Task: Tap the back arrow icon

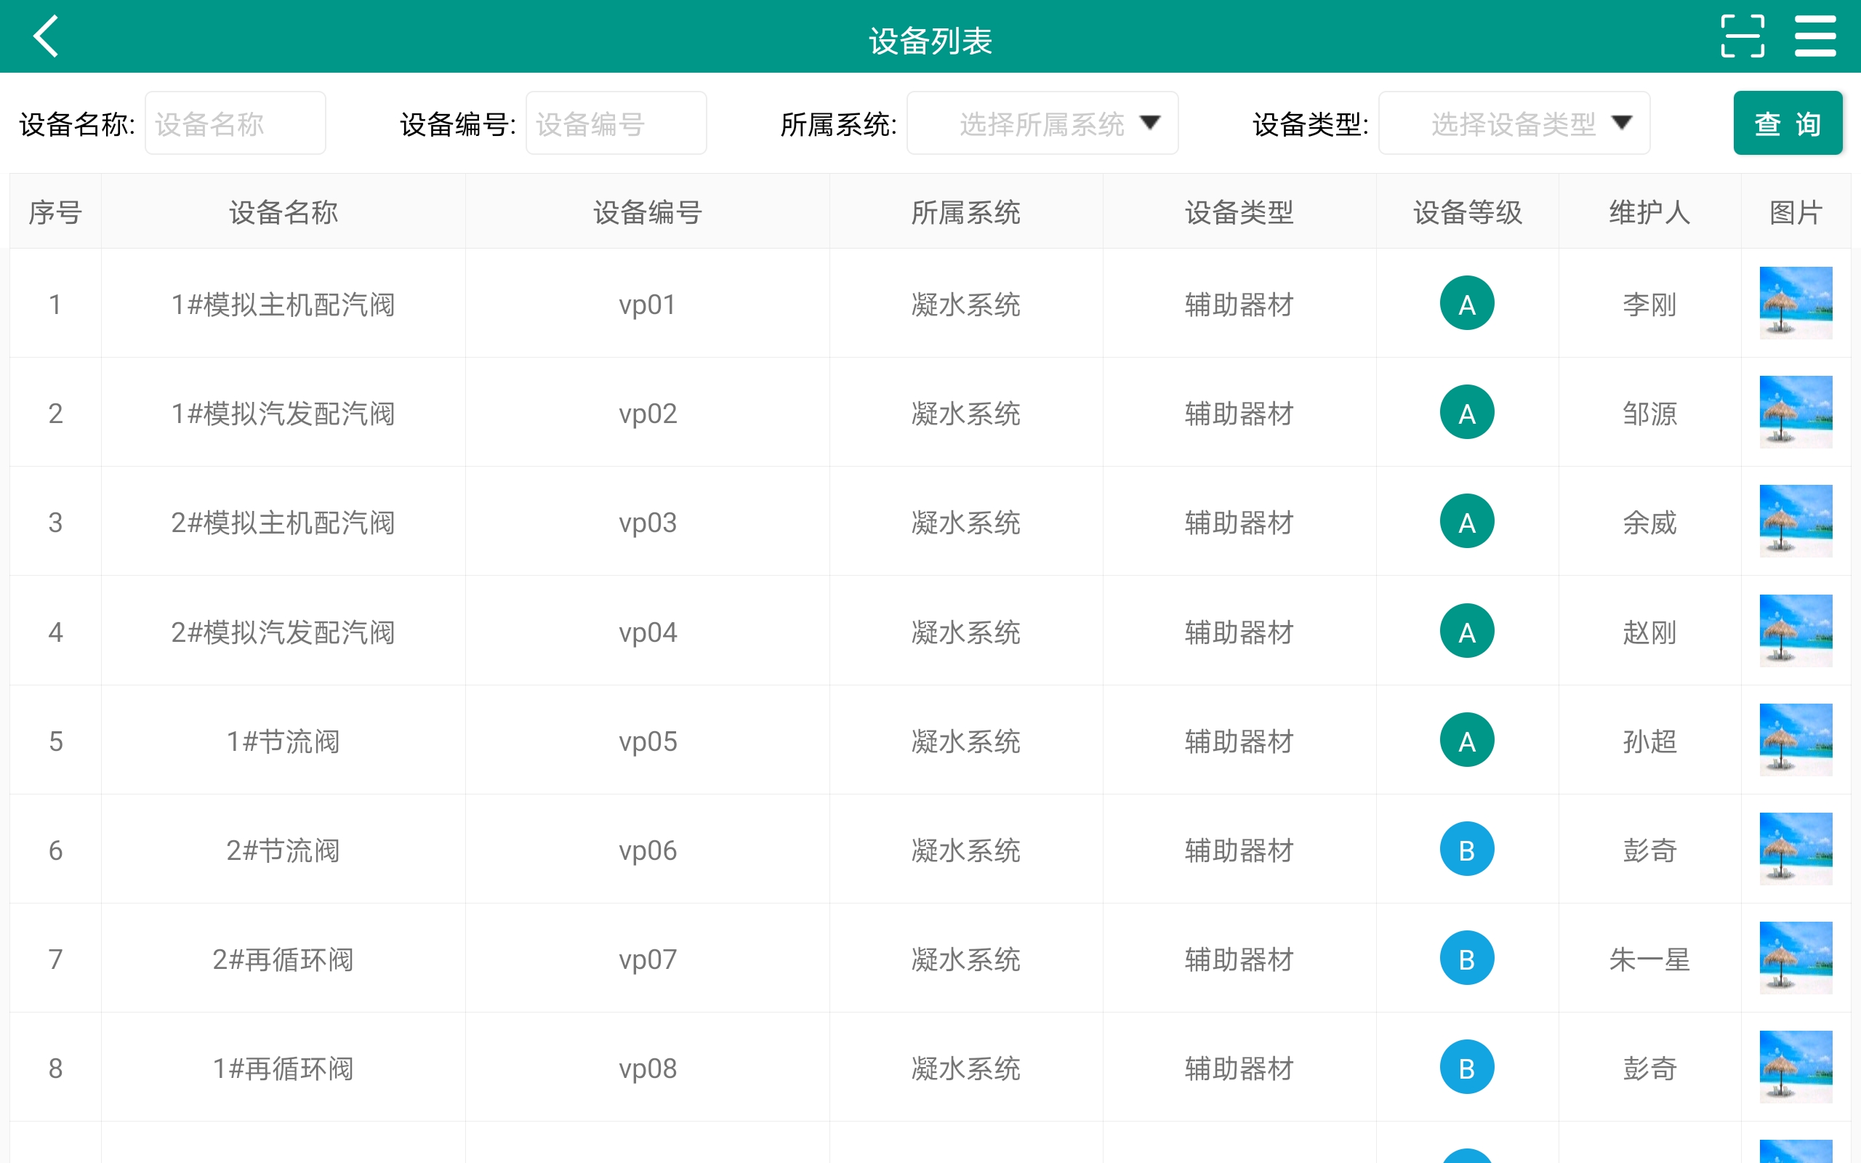Action: (x=46, y=36)
